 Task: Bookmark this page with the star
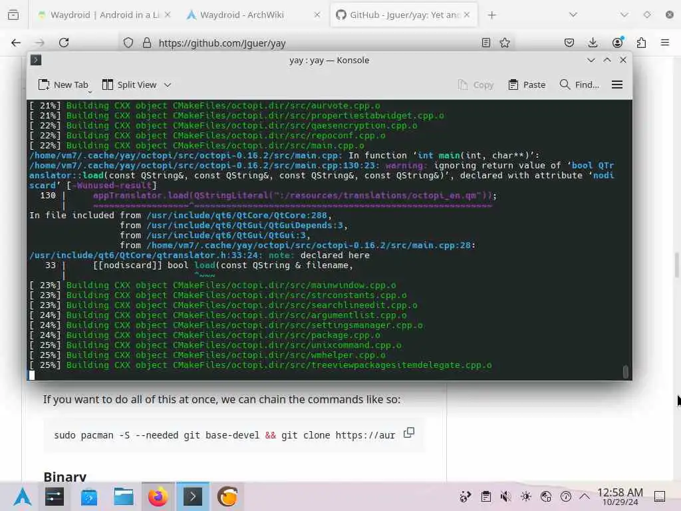tap(505, 43)
